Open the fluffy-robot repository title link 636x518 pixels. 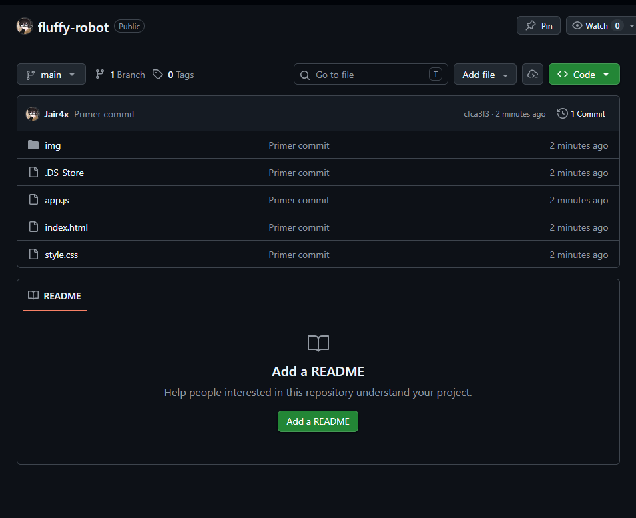click(73, 27)
